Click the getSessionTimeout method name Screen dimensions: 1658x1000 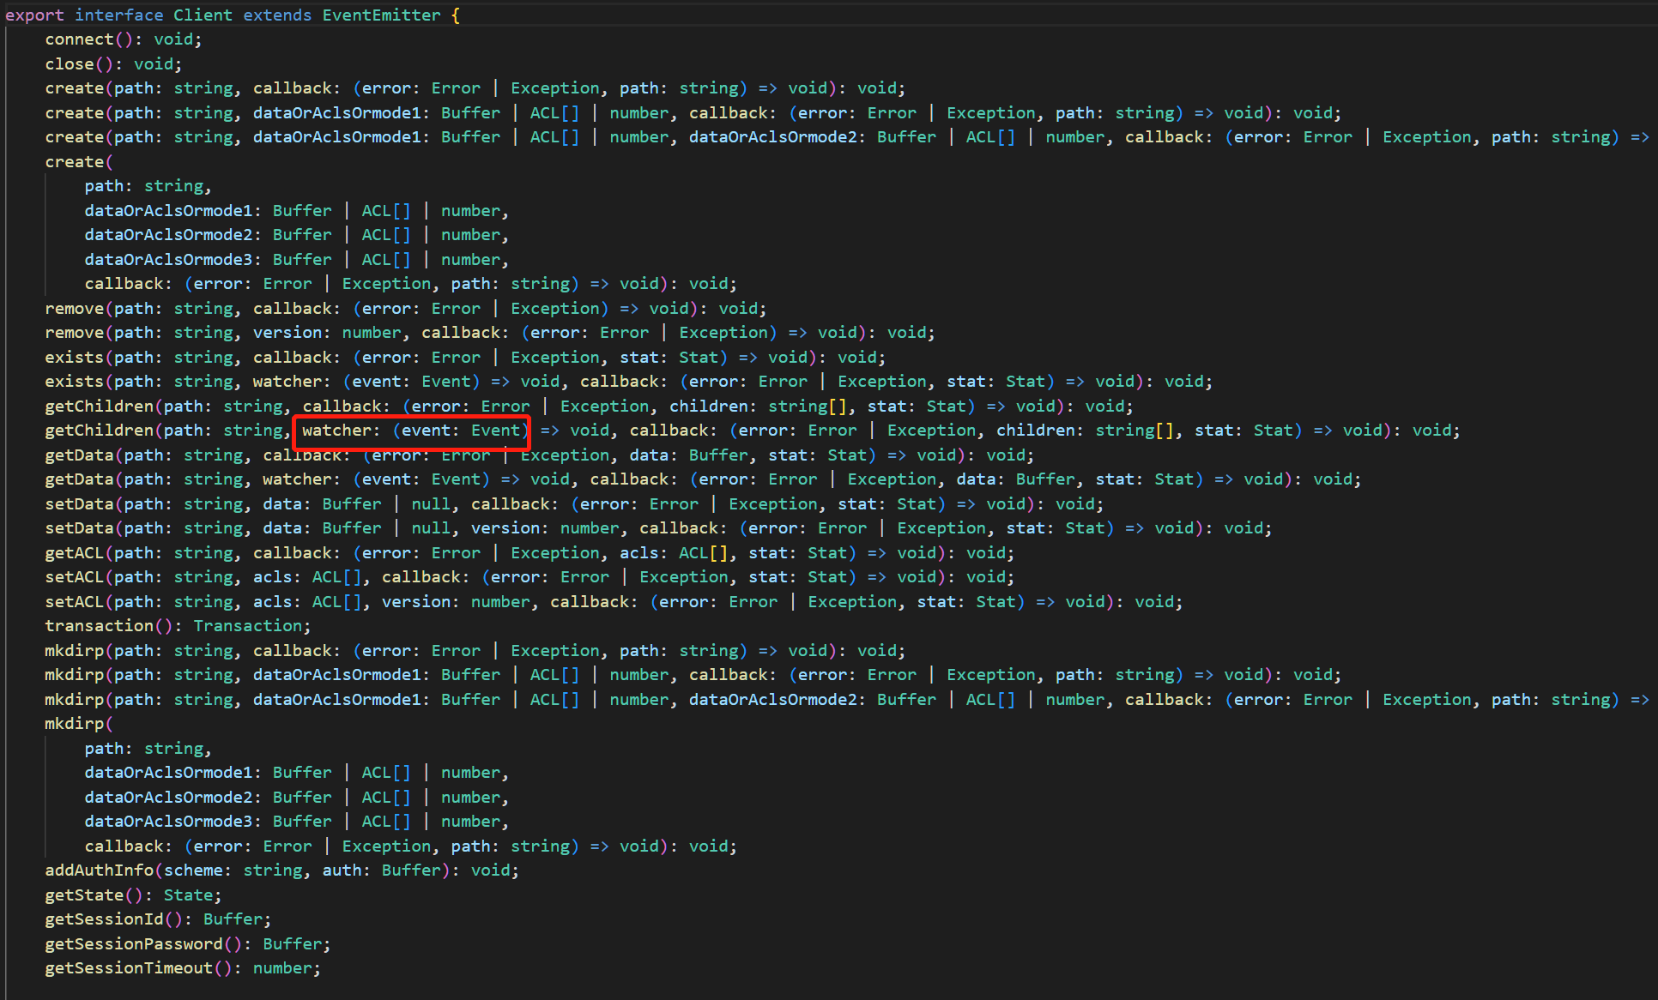pyautogui.click(x=129, y=968)
